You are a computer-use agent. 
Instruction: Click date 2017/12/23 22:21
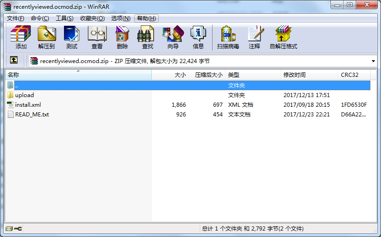pos(306,115)
